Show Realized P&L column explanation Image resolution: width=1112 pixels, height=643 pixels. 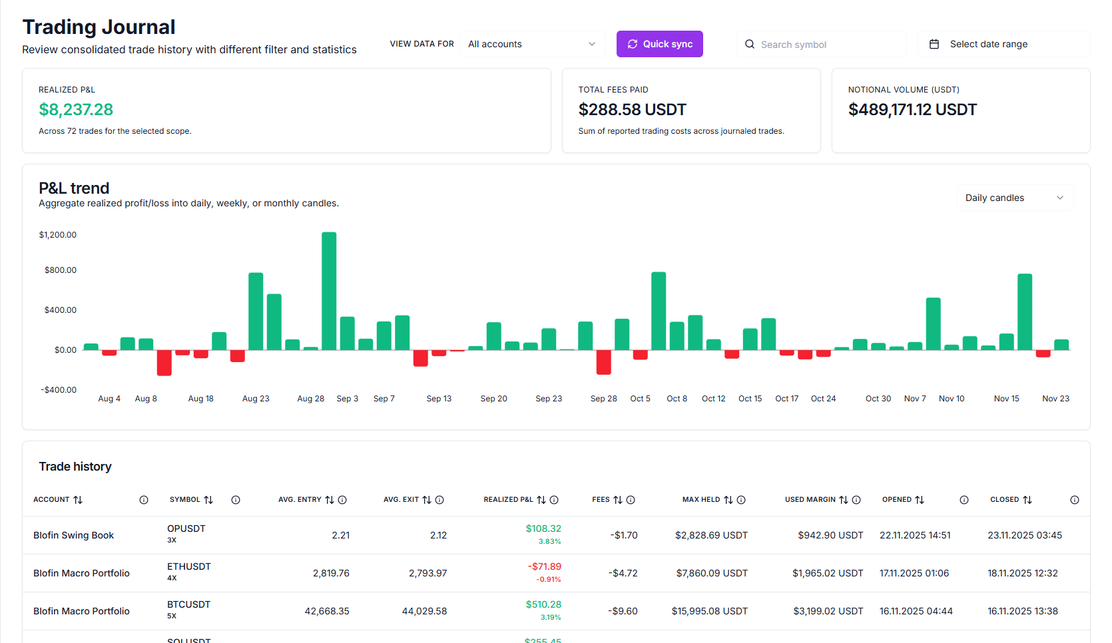tap(555, 499)
